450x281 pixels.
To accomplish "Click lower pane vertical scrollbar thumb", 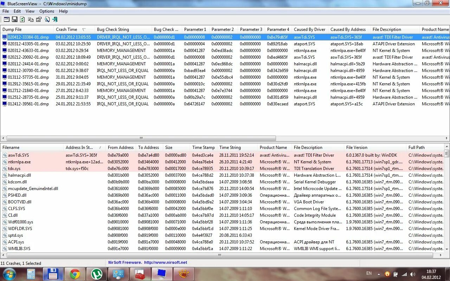I will click(x=447, y=154).
